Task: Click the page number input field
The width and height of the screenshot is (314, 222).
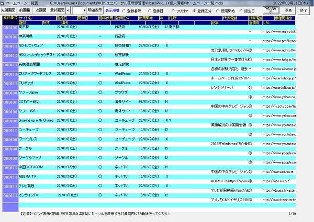Action: pos(78,10)
